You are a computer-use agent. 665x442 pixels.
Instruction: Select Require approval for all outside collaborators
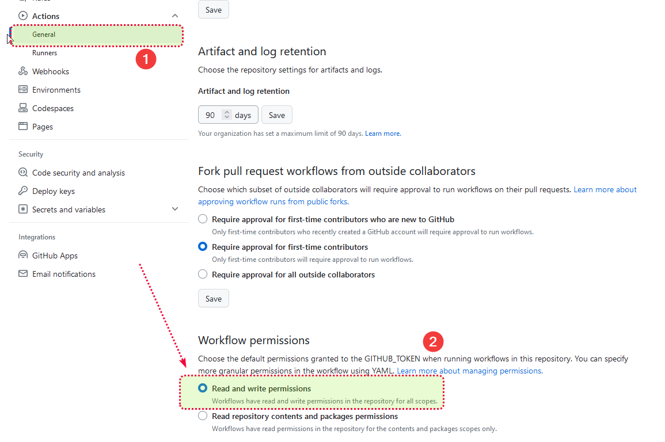tap(203, 275)
